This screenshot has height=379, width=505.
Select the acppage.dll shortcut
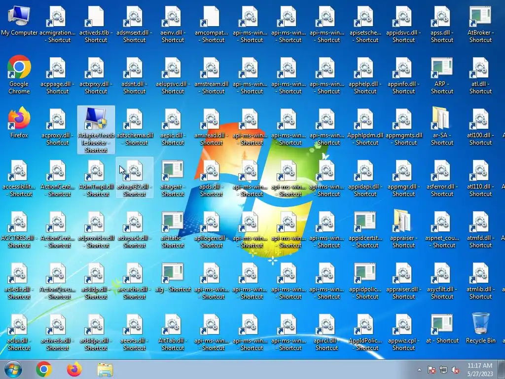tap(57, 75)
